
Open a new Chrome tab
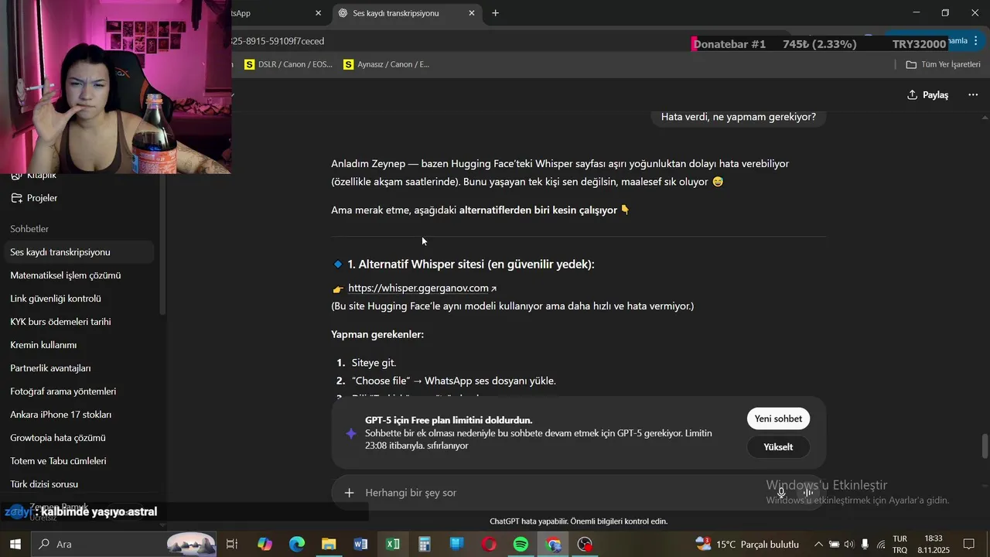point(496,13)
